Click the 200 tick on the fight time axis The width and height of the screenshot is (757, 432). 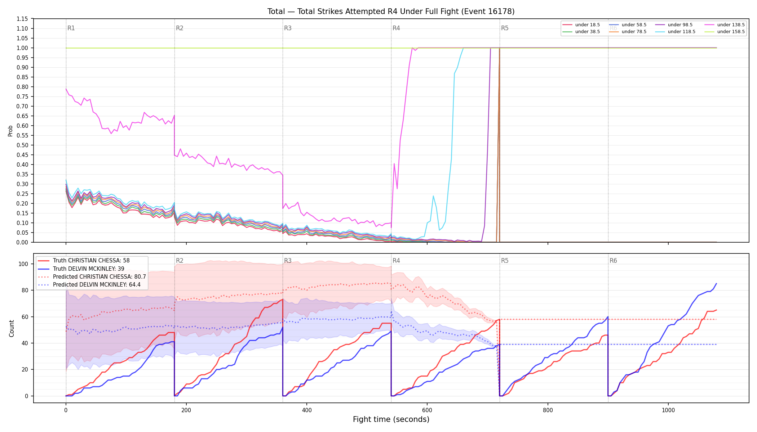186,410
